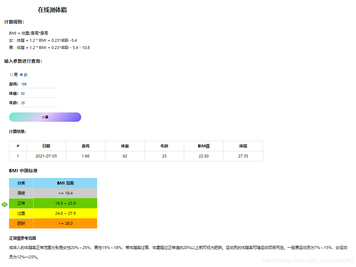Viewport: 356px width, 267px height.
Task: Click the age cell 25 in results row
Action: click(x=164, y=156)
